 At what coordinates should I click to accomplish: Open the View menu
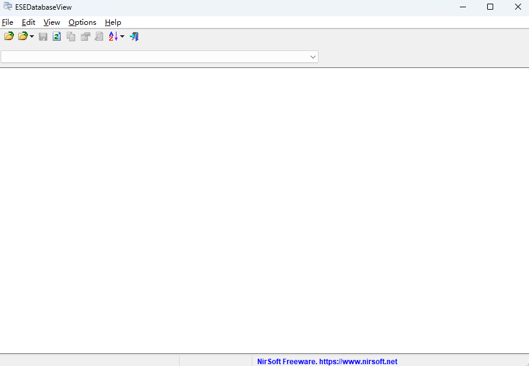tap(52, 22)
